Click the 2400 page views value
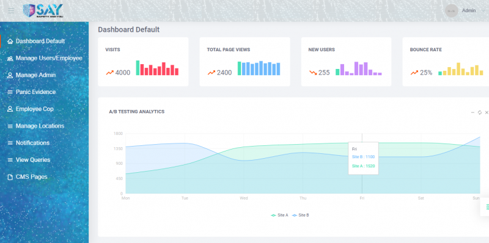This screenshot has width=489, height=243. point(224,73)
